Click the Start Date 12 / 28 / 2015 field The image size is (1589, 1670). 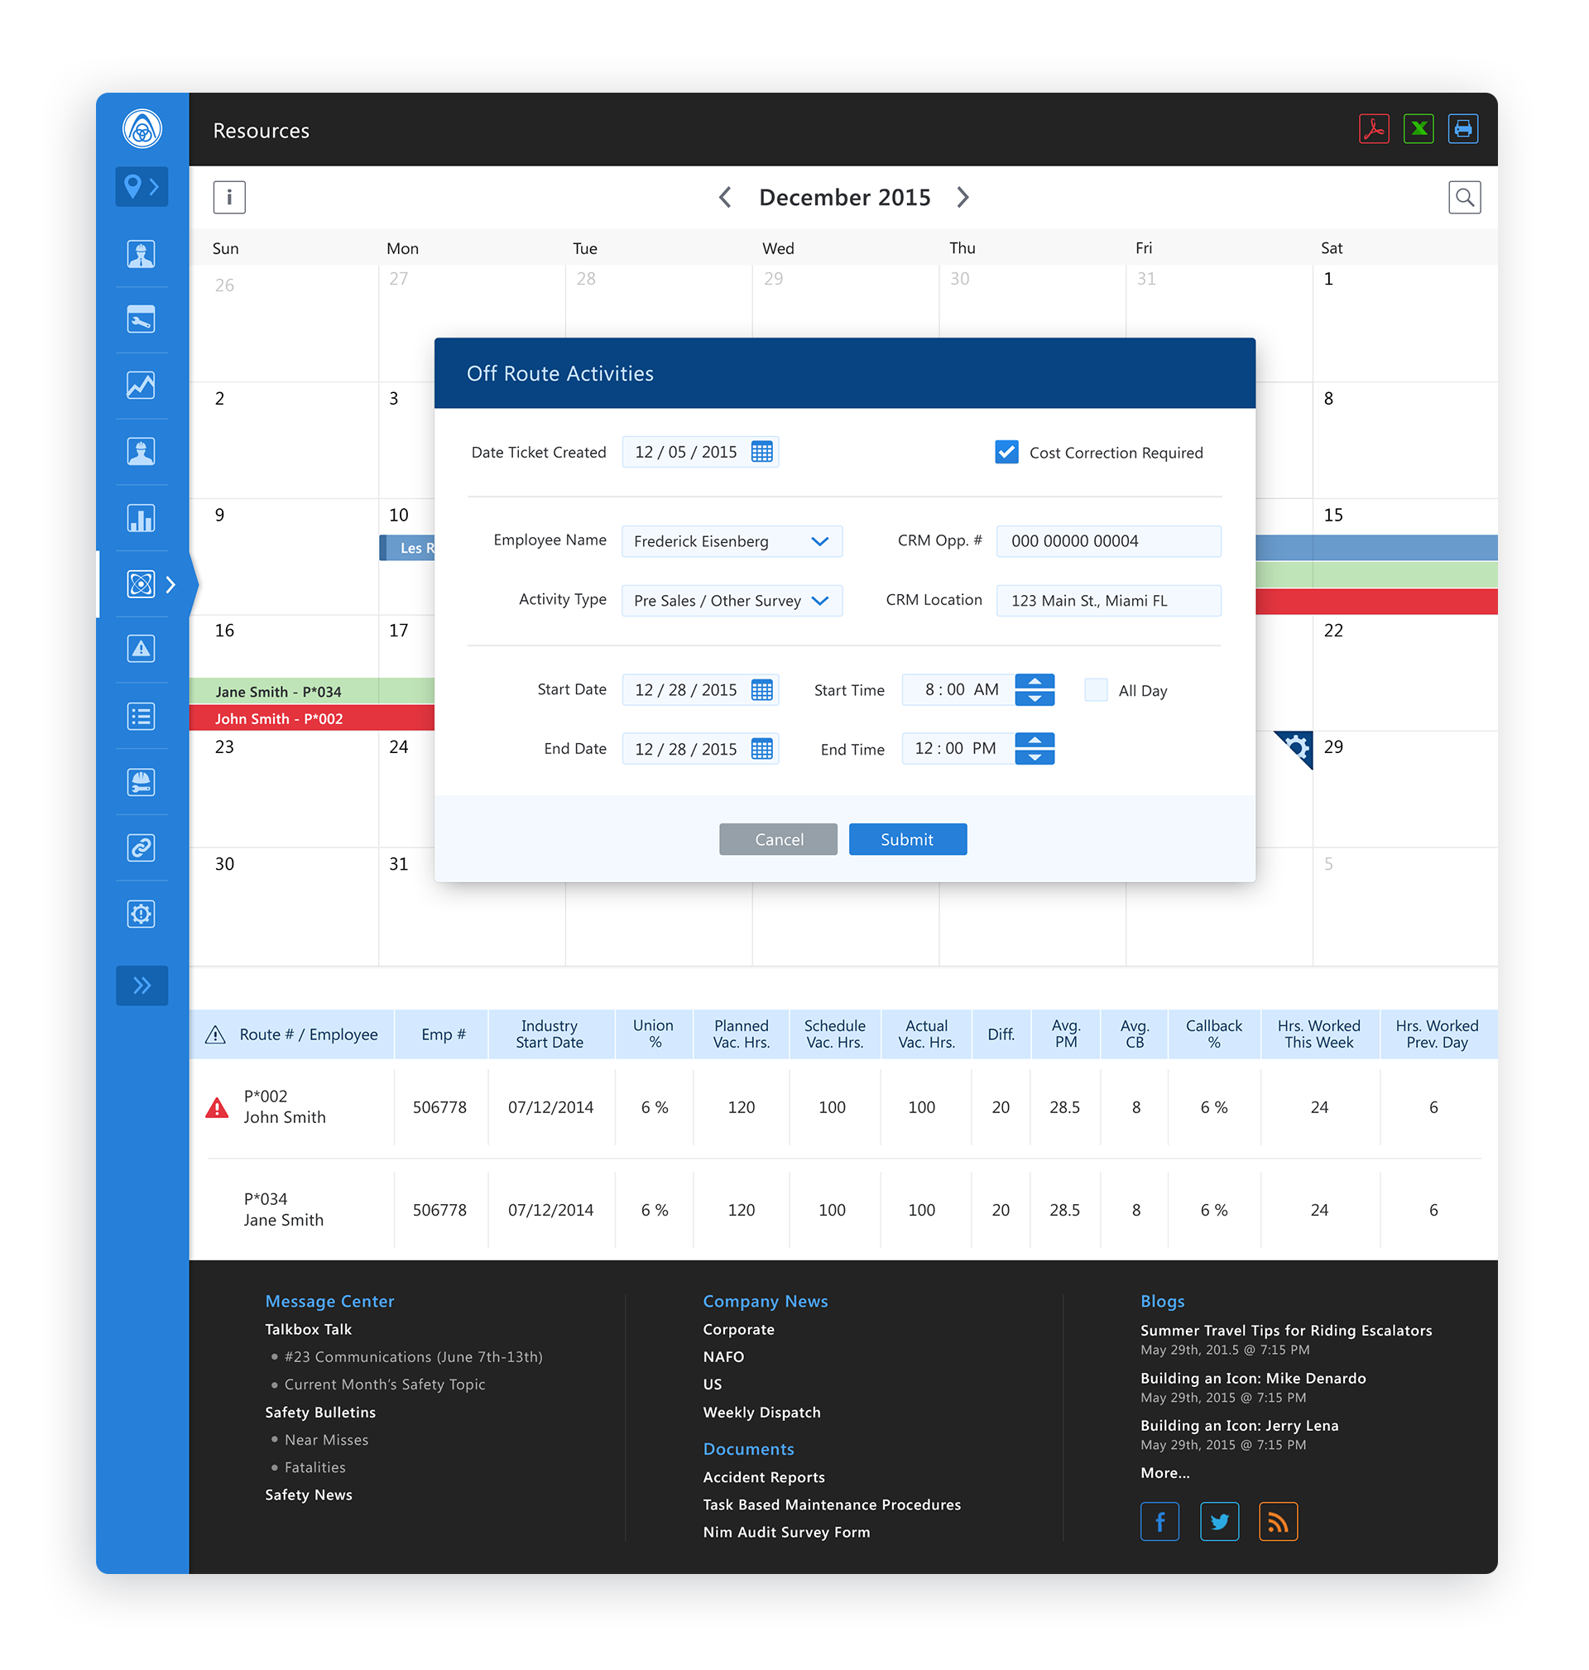coord(699,689)
